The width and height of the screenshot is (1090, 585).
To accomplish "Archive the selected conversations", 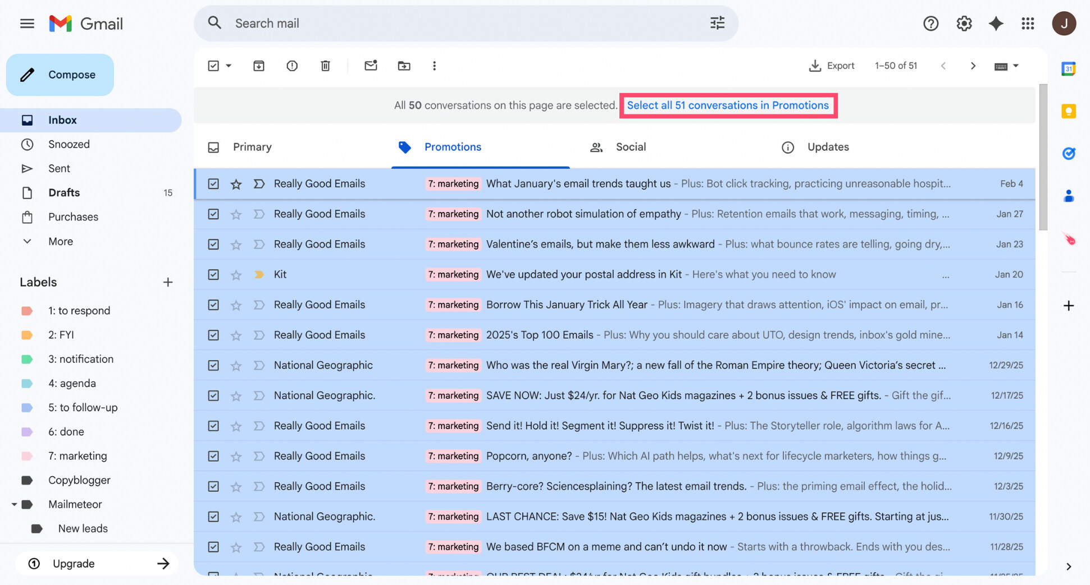I will click(259, 66).
